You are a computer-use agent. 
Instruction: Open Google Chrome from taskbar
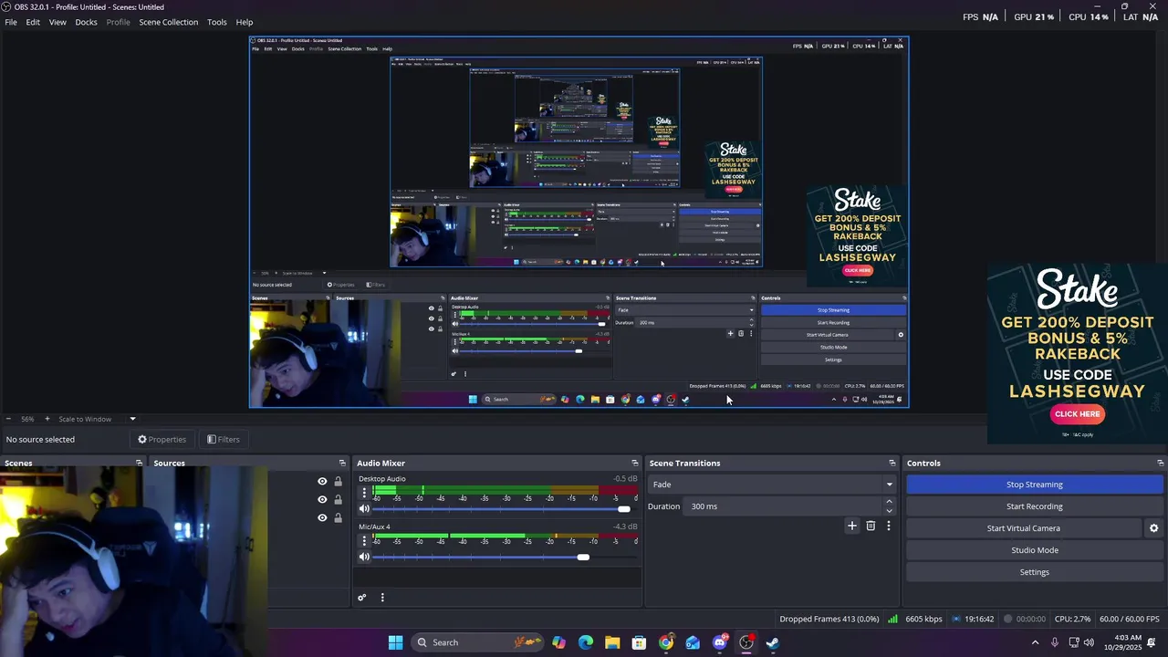(x=666, y=642)
